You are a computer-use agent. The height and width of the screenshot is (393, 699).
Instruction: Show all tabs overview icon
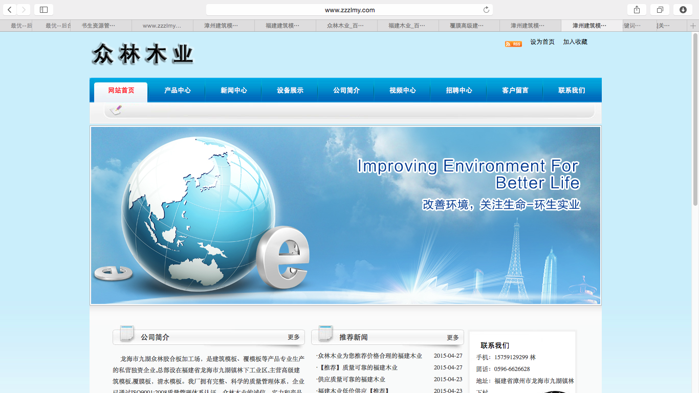point(660,10)
